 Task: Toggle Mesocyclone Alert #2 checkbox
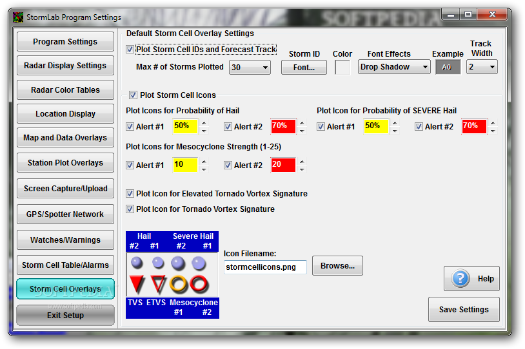228,165
